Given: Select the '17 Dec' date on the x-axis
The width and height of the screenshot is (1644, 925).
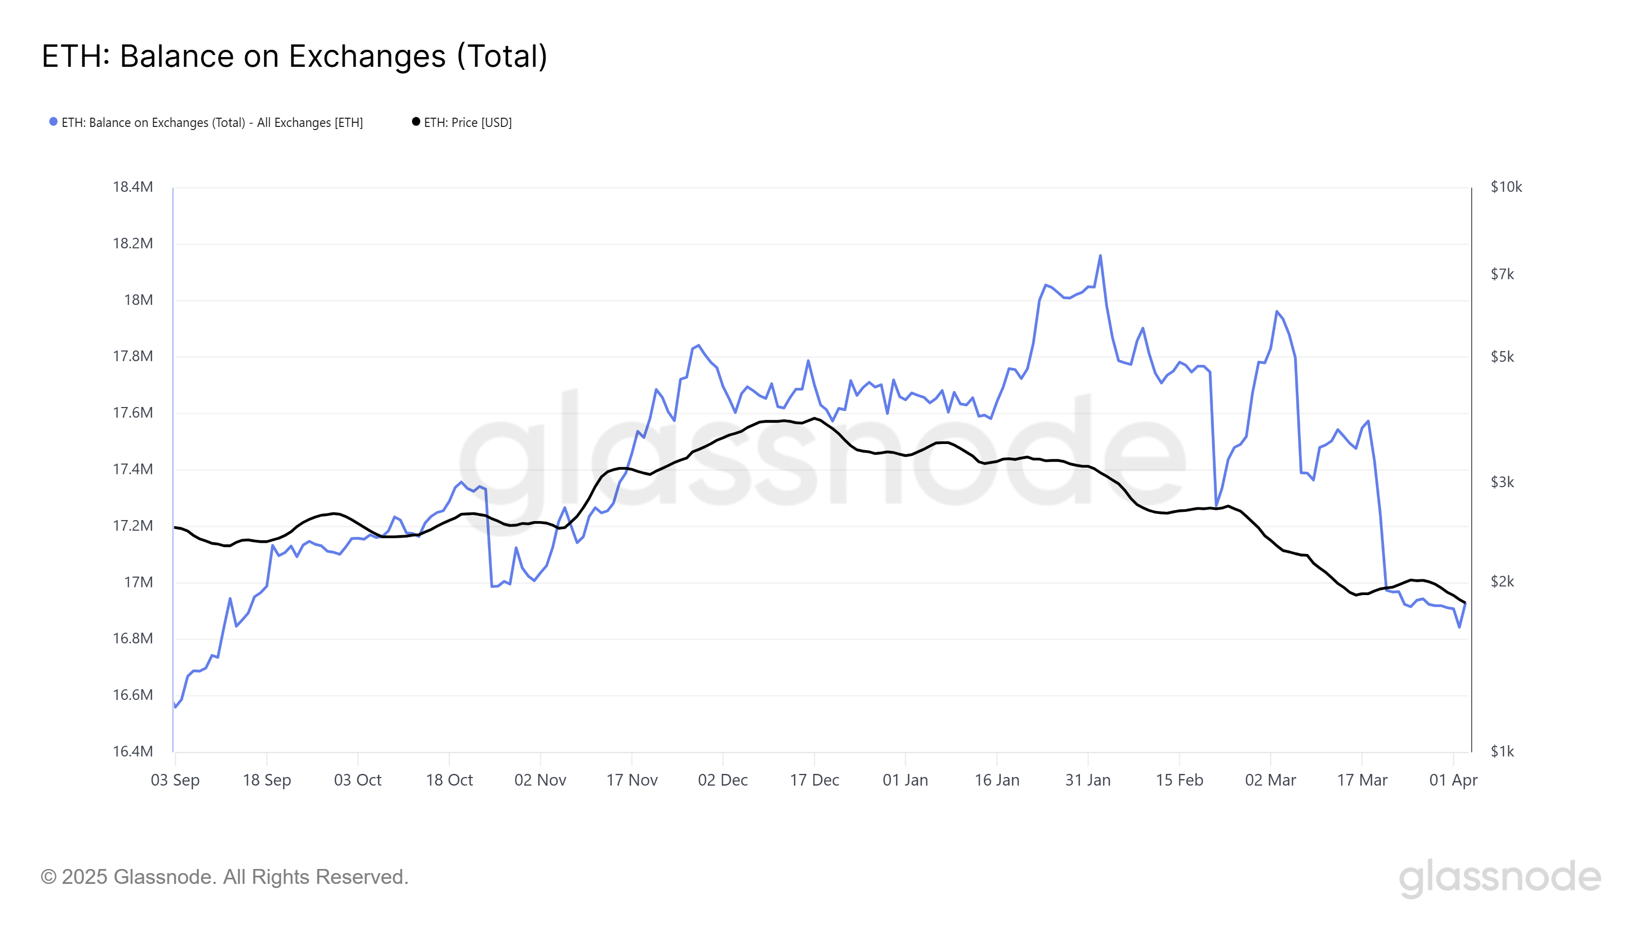Looking at the screenshot, I should pyautogui.click(x=814, y=780).
